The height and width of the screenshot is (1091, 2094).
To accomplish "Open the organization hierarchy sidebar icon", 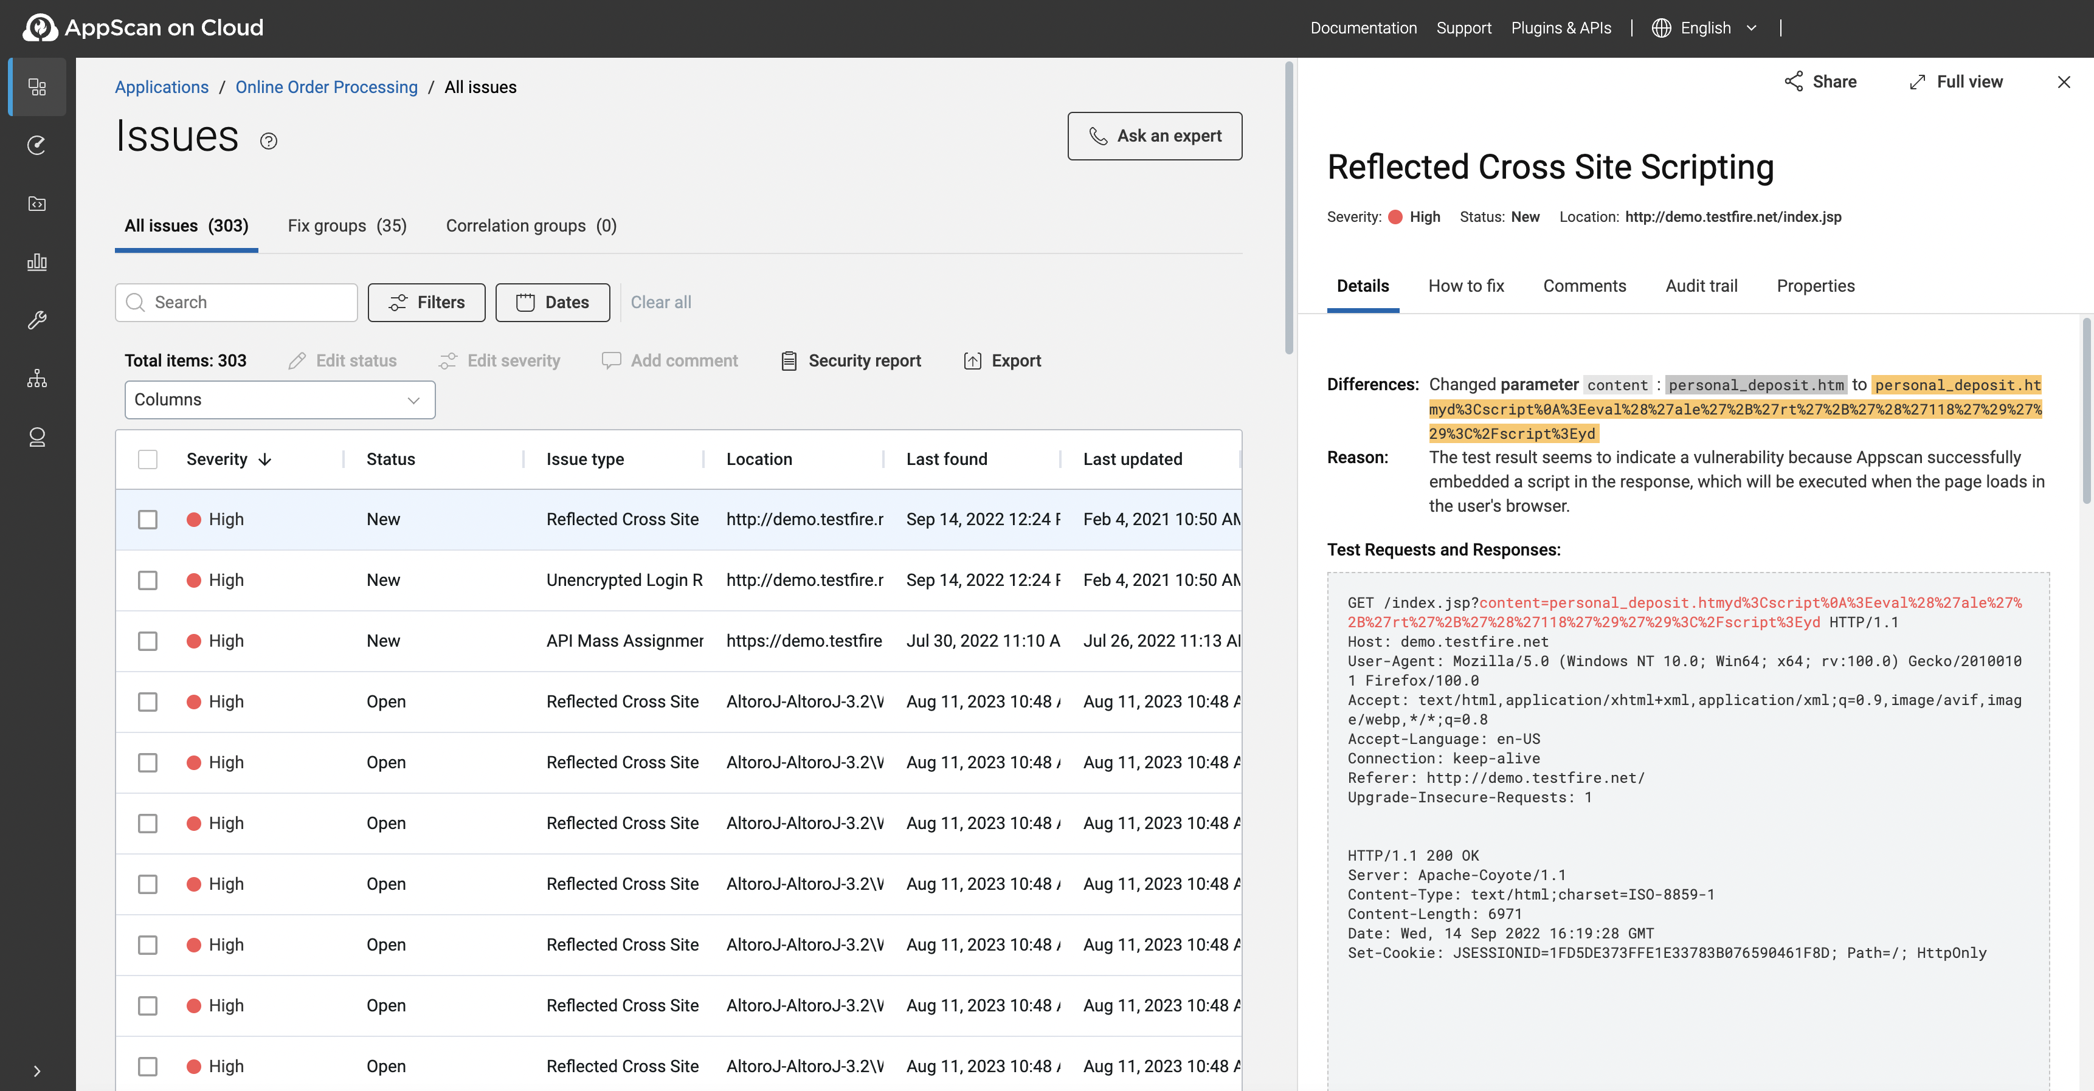I will (x=36, y=379).
